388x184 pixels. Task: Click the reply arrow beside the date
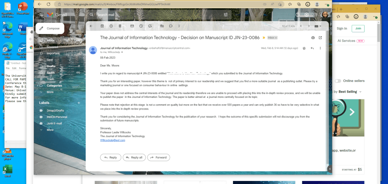(312, 48)
